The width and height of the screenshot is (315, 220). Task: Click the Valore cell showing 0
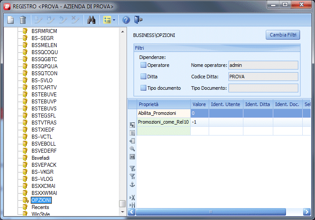point(199,113)
